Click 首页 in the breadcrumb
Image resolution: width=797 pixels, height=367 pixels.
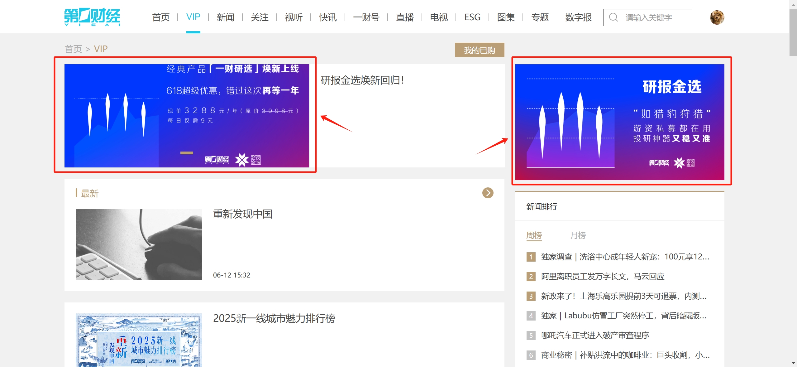pyautogui.click(x=73, y=49)
